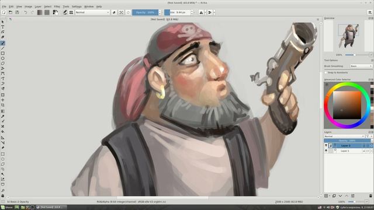Open the File menu
The width and height of the screenshot is (374, 210).
[x=4, y=6]
